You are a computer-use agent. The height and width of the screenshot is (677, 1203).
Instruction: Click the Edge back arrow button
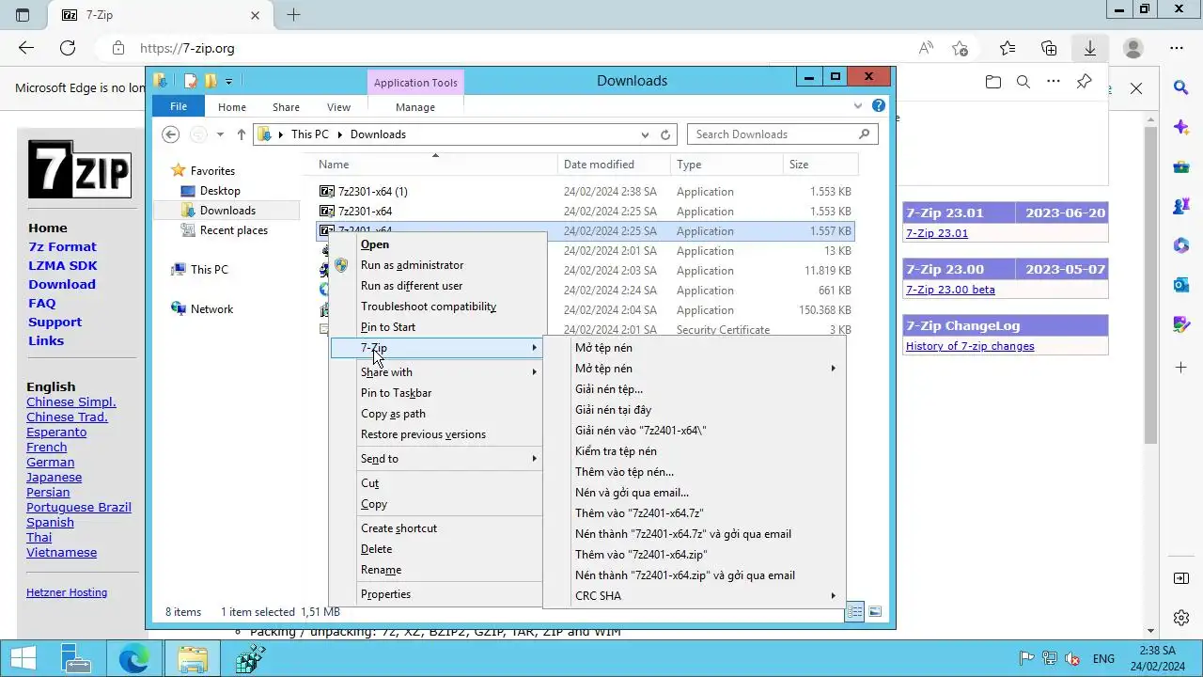tap(26, 48)
